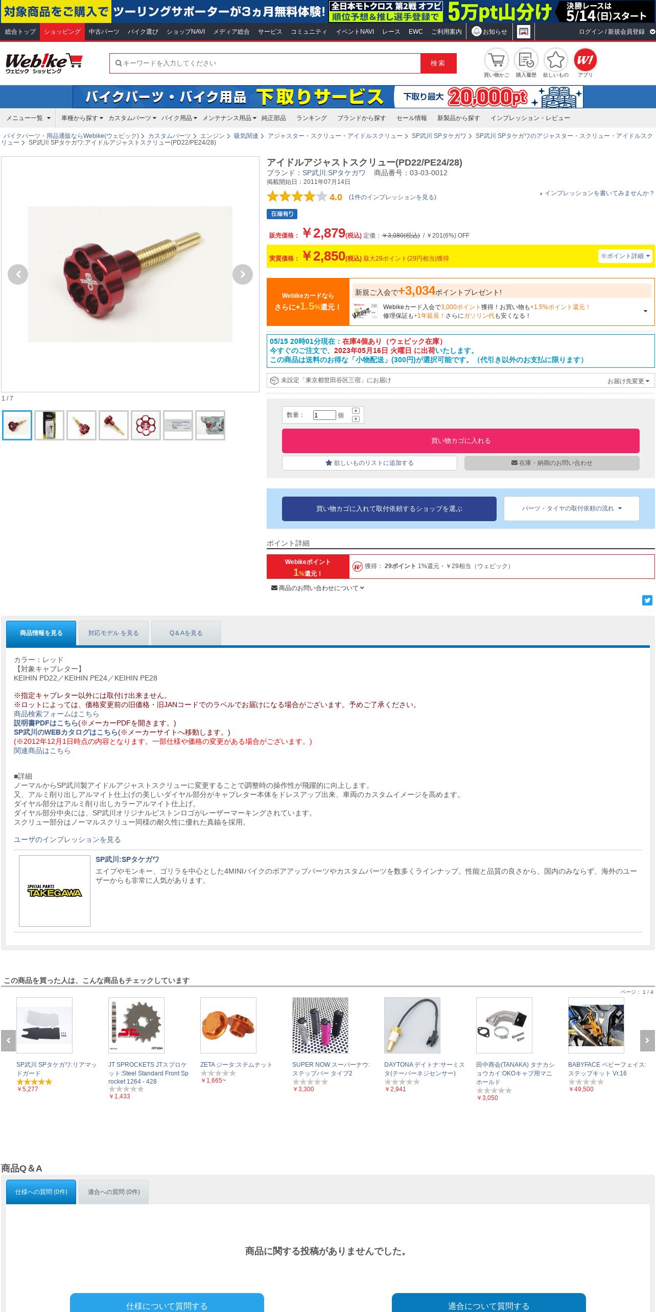The height and width of the screenshot is (1312, 656).
Task: Click 欲しいものリストに追加する button
Action: coord(369,463)
